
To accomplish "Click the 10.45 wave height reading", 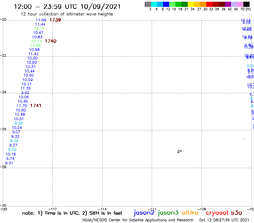I will 23,102.
